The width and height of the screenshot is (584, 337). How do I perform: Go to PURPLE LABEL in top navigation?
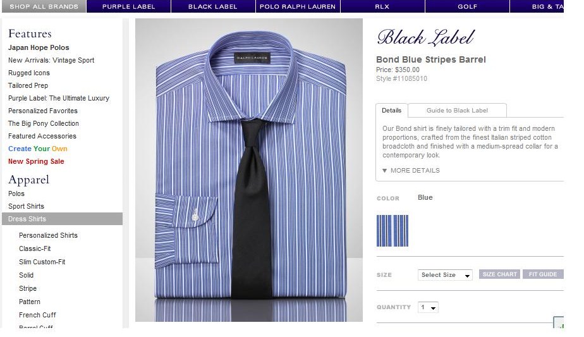tap(128, 6)
